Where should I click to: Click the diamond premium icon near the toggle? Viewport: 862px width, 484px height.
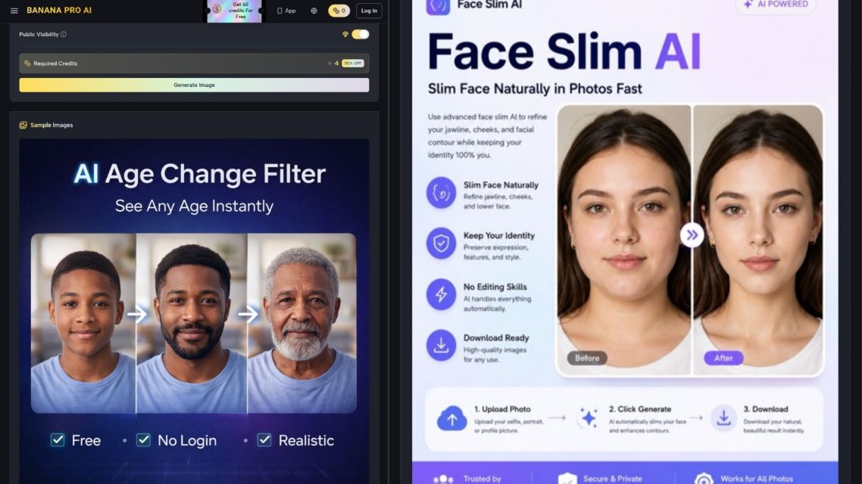click(x=345, y=35)
